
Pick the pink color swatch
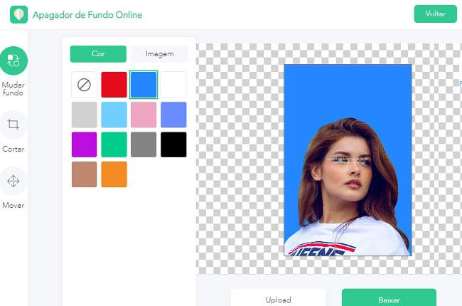click(144, 115)
